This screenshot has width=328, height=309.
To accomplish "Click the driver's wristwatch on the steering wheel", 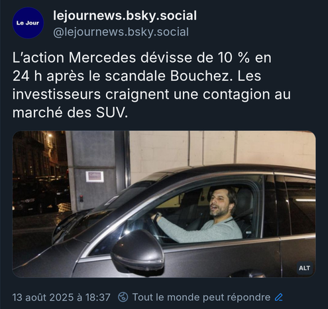I will click(x=157, y=216).
